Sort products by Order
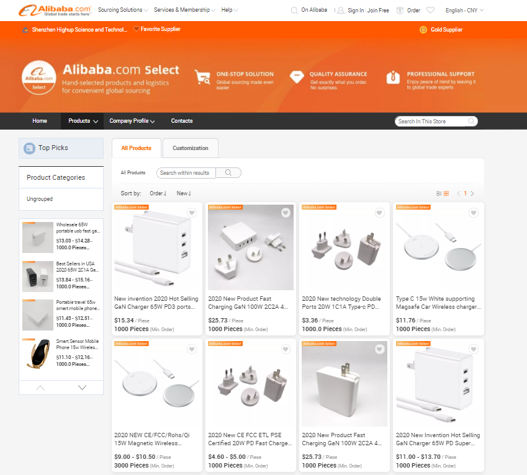Image resolution: width=527 pixels, height=475 pixels. [158, 193]
